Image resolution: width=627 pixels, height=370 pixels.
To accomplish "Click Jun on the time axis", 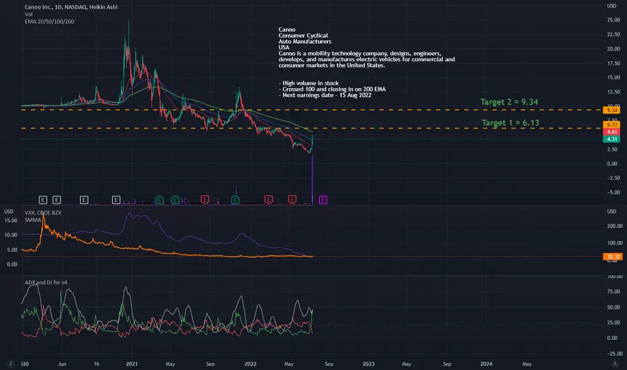I will pyautogui.click(x=62, y=364).
